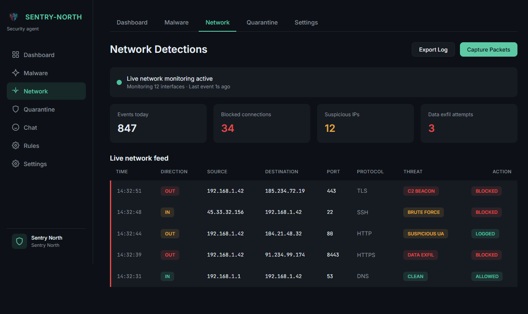Click the shield avatar for Sentry North profile
The width and height of the screenshot is (528, 314).
click(x=19, y=241)
